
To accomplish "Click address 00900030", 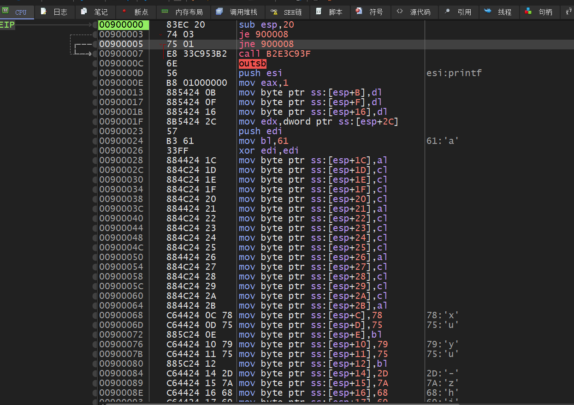I will pyautogui.click(x=121, y=179).
